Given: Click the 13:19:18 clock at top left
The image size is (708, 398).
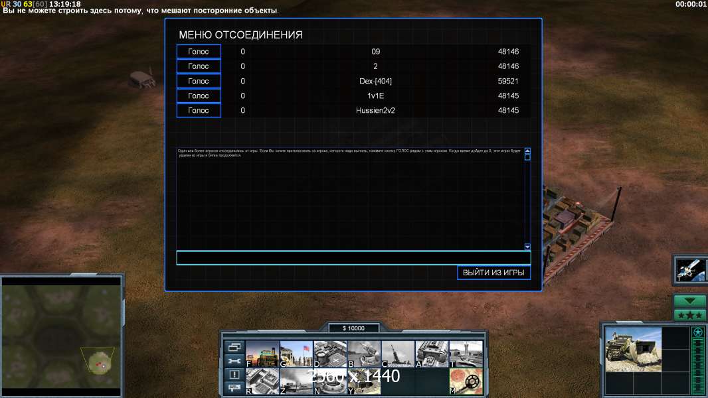Looking at the screenshot, I should (64, 4).
